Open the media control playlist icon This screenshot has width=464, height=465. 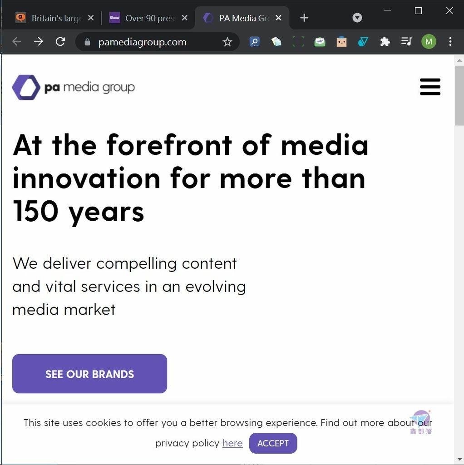pos(406,41)
